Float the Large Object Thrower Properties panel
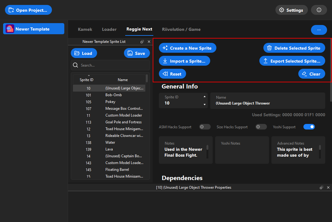332x222 pixels. click(321, 187)
